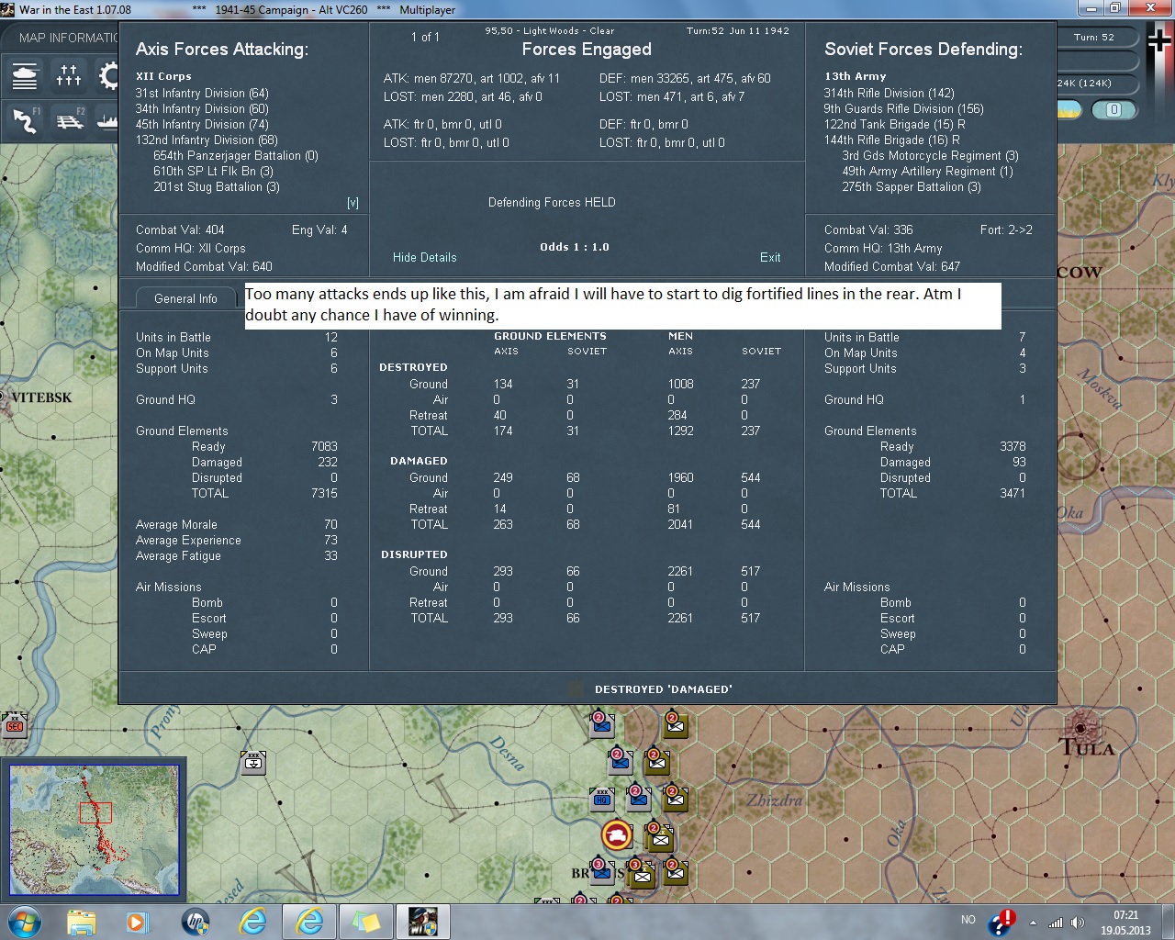Open the Windows Start menu
This screenshot has width=1175, height=940.
click(x=24, y=922)
